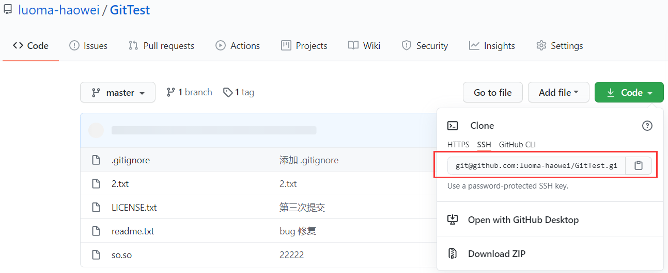Image resolution: width=668 pixels, height=273 pixels.
Task: Click the file icon next to LICENSE.txt
Action: 96,208
